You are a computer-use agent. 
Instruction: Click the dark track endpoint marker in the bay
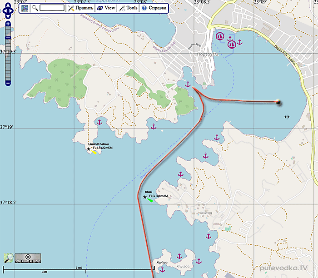278,102
